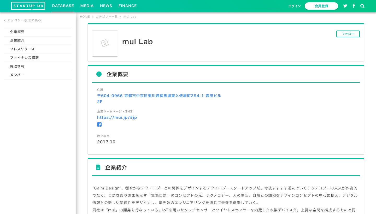The width and height of the screenshot is (376, 214).
Task: Follow mui Lab with フォロー button
Action: click(348, 34)
